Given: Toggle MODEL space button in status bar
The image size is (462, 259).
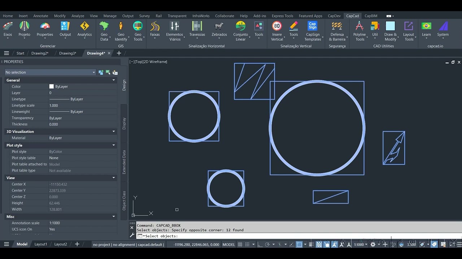Looking at the screenshot, I should tap(228, 245).
